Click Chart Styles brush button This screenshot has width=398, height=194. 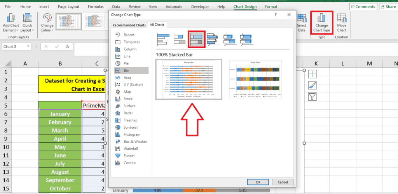(x=312, y=85)
